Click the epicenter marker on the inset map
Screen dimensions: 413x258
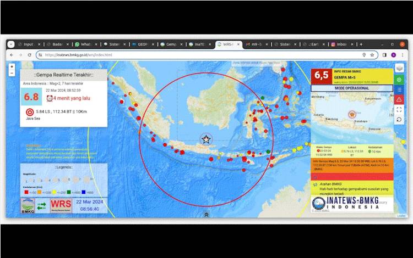click(x=352, y=114)
